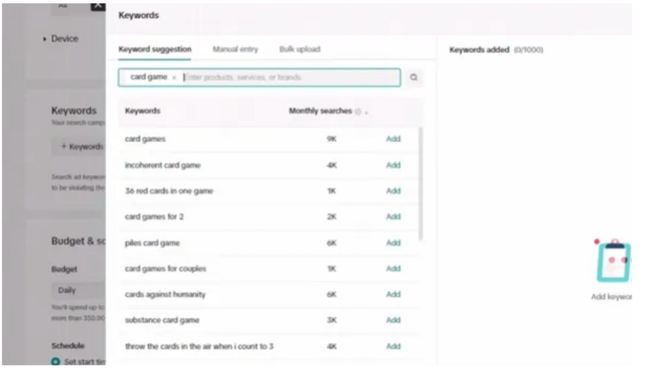The image size is (662, 373).
Task: Switch to the Manual entry tab
Action: [x=235, y=50]
